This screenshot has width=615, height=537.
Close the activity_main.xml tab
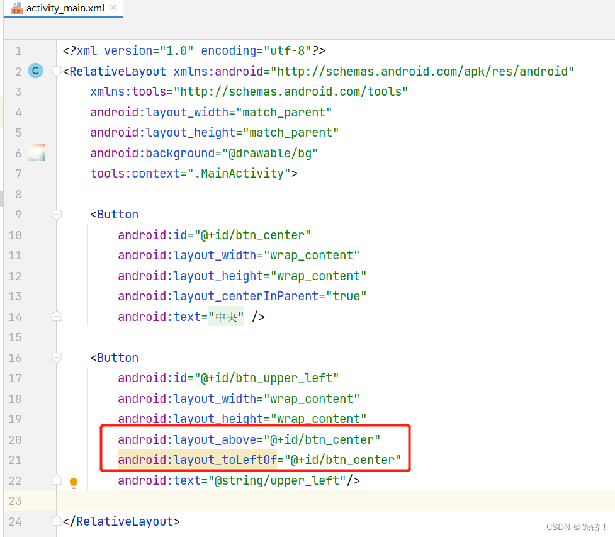coord(113,8)
